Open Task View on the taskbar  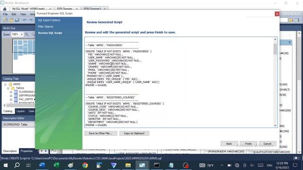(x=28, y=165)
